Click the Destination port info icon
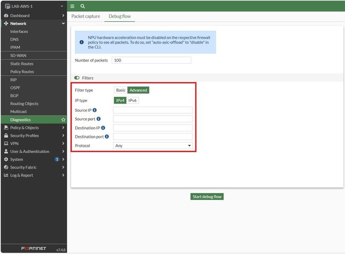This screenshot has width=345, height=254. (x=107, y=136)
